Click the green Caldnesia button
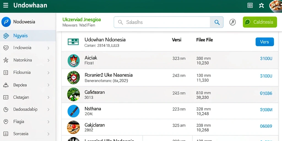 tap(260, 22)
